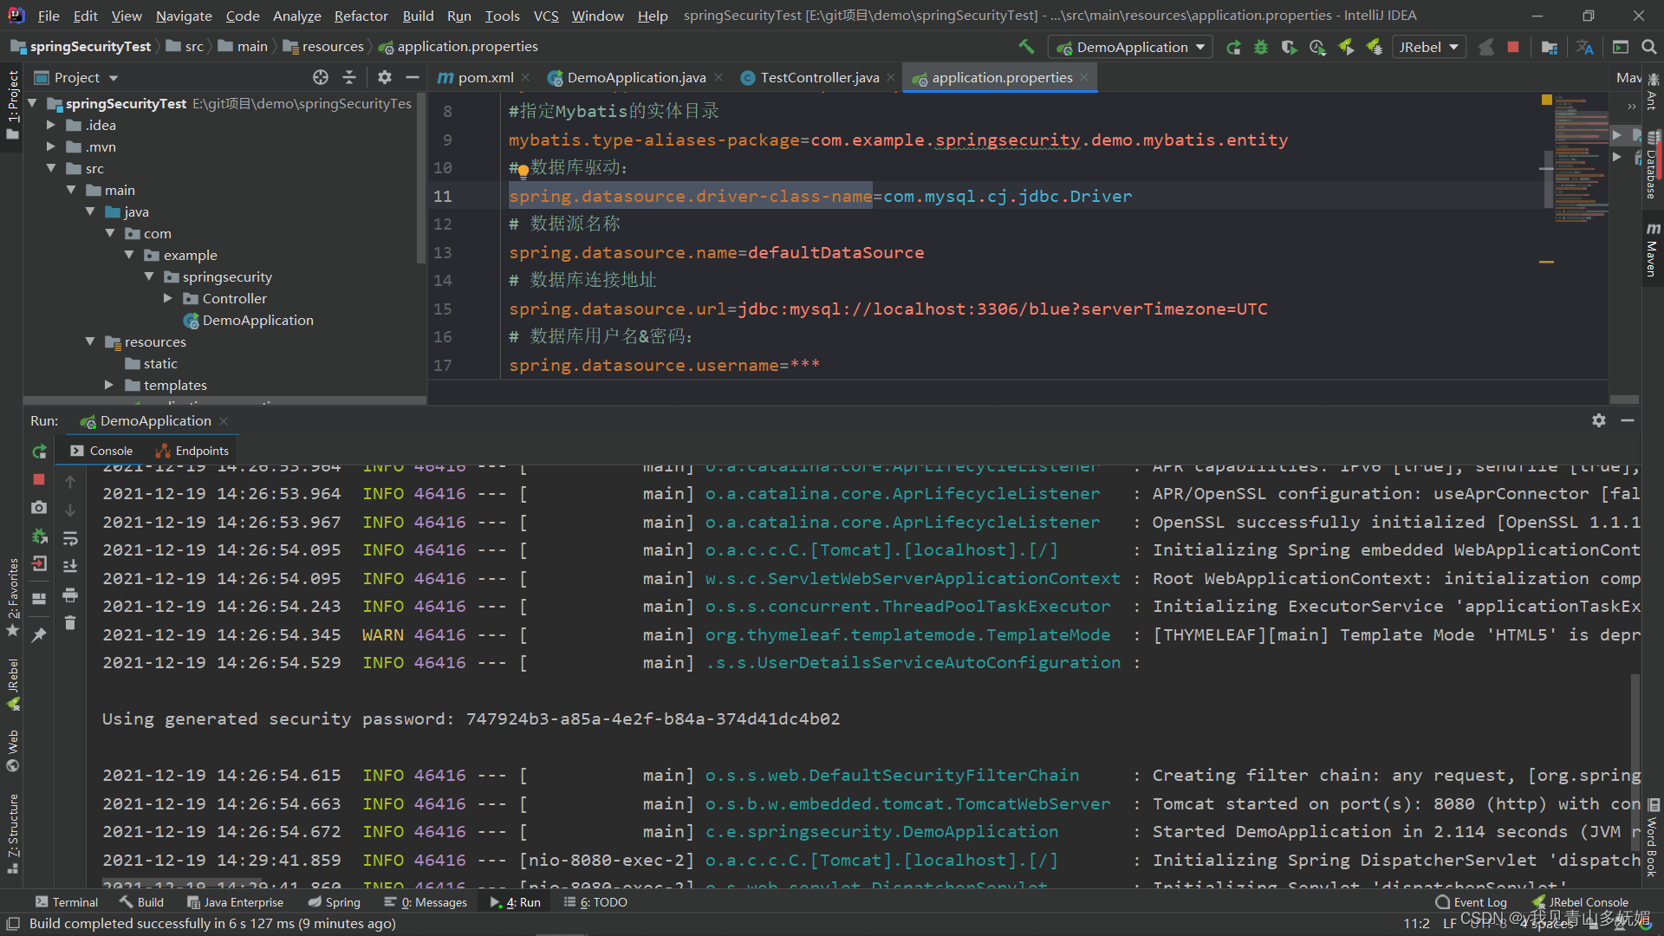Toggle Database side tool window
Screen dimensions: 1664x936
pos(1652,165)
